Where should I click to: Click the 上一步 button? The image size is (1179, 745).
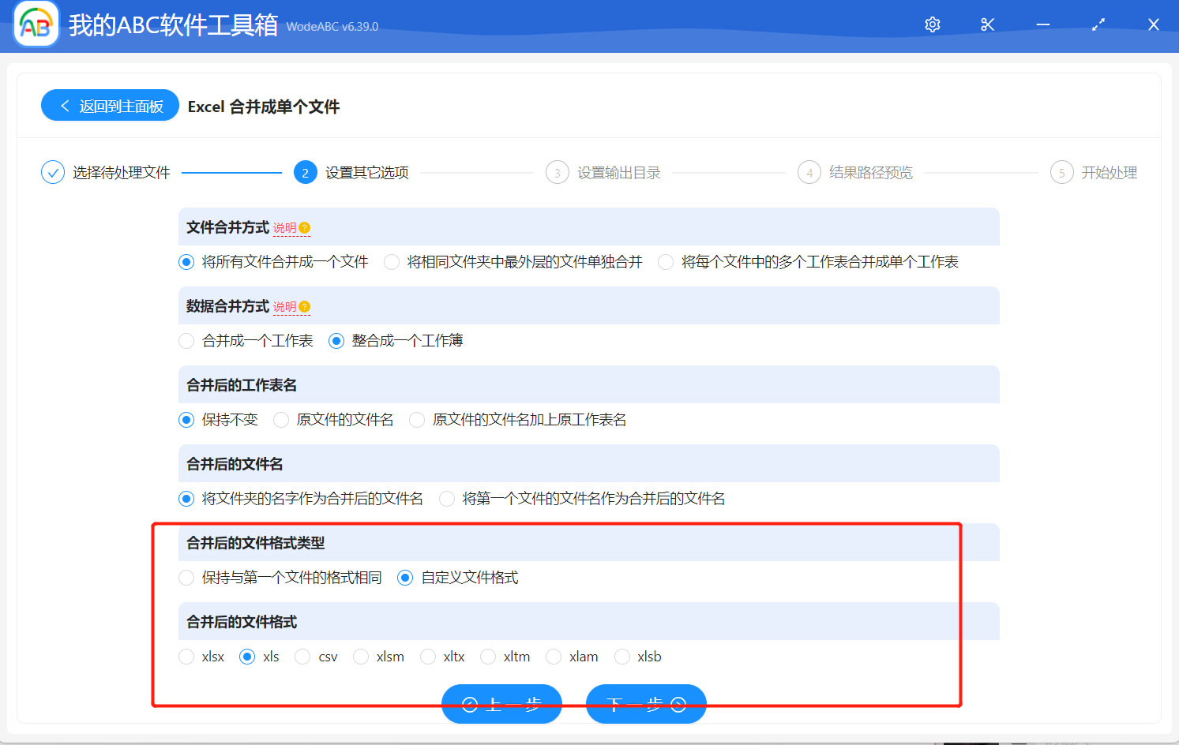(x=501, y=703)
